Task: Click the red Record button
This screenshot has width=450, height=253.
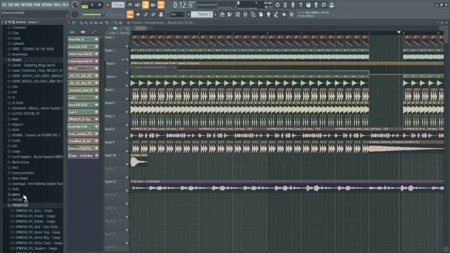Action: [108, 5]
